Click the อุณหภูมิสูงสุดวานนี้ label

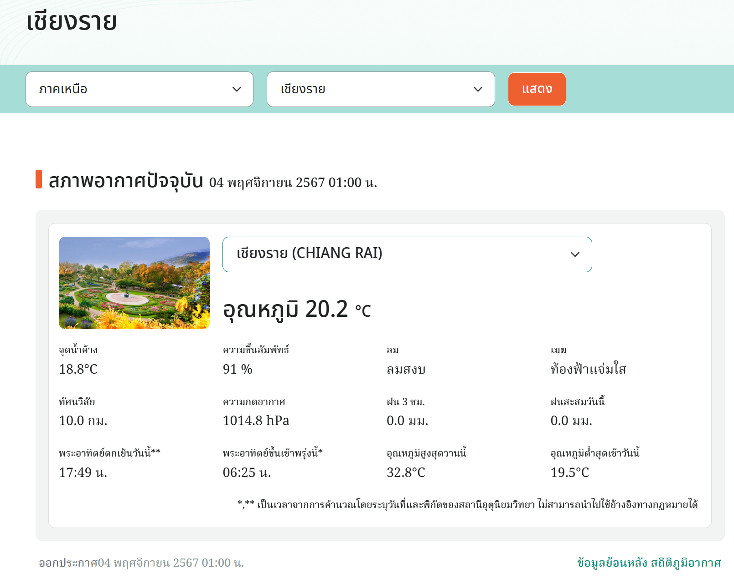[426, 453]
